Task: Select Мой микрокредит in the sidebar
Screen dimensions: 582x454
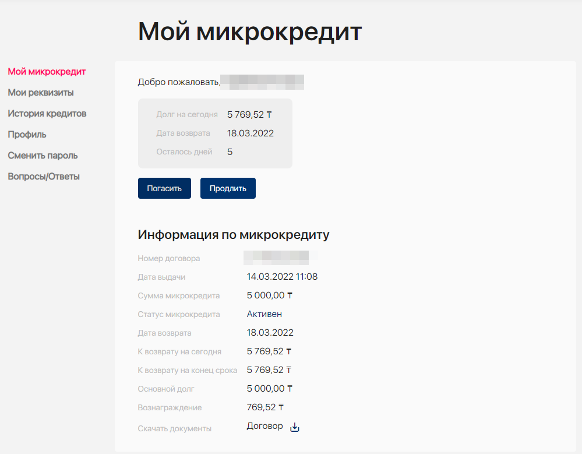Action: click(47, 72)
